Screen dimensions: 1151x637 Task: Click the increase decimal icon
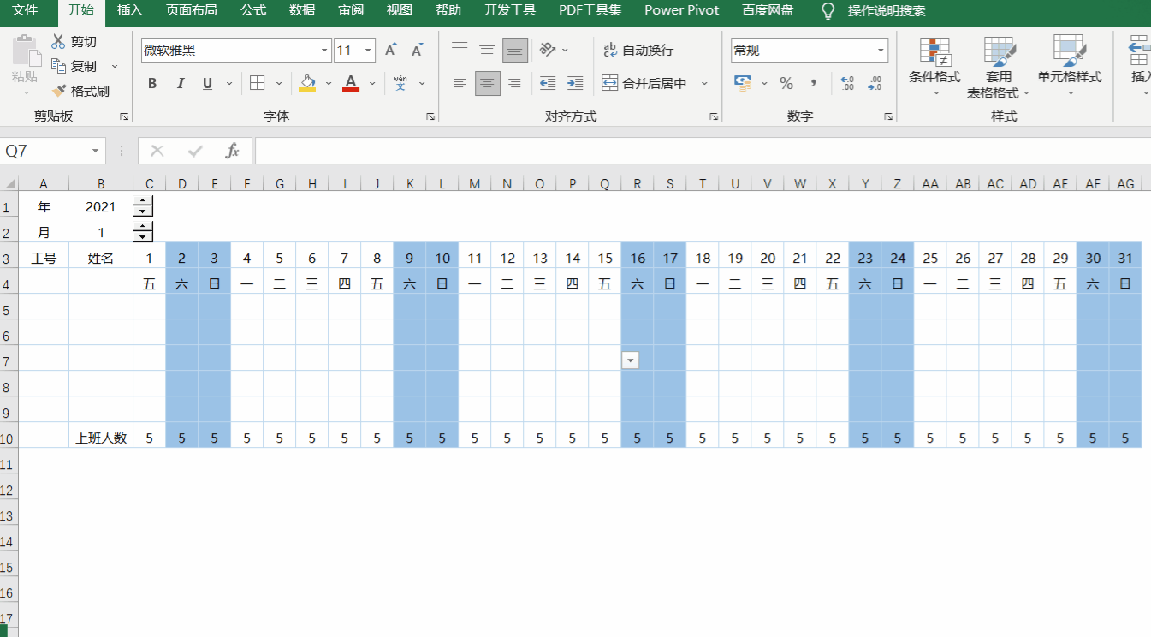pos(847,83)
